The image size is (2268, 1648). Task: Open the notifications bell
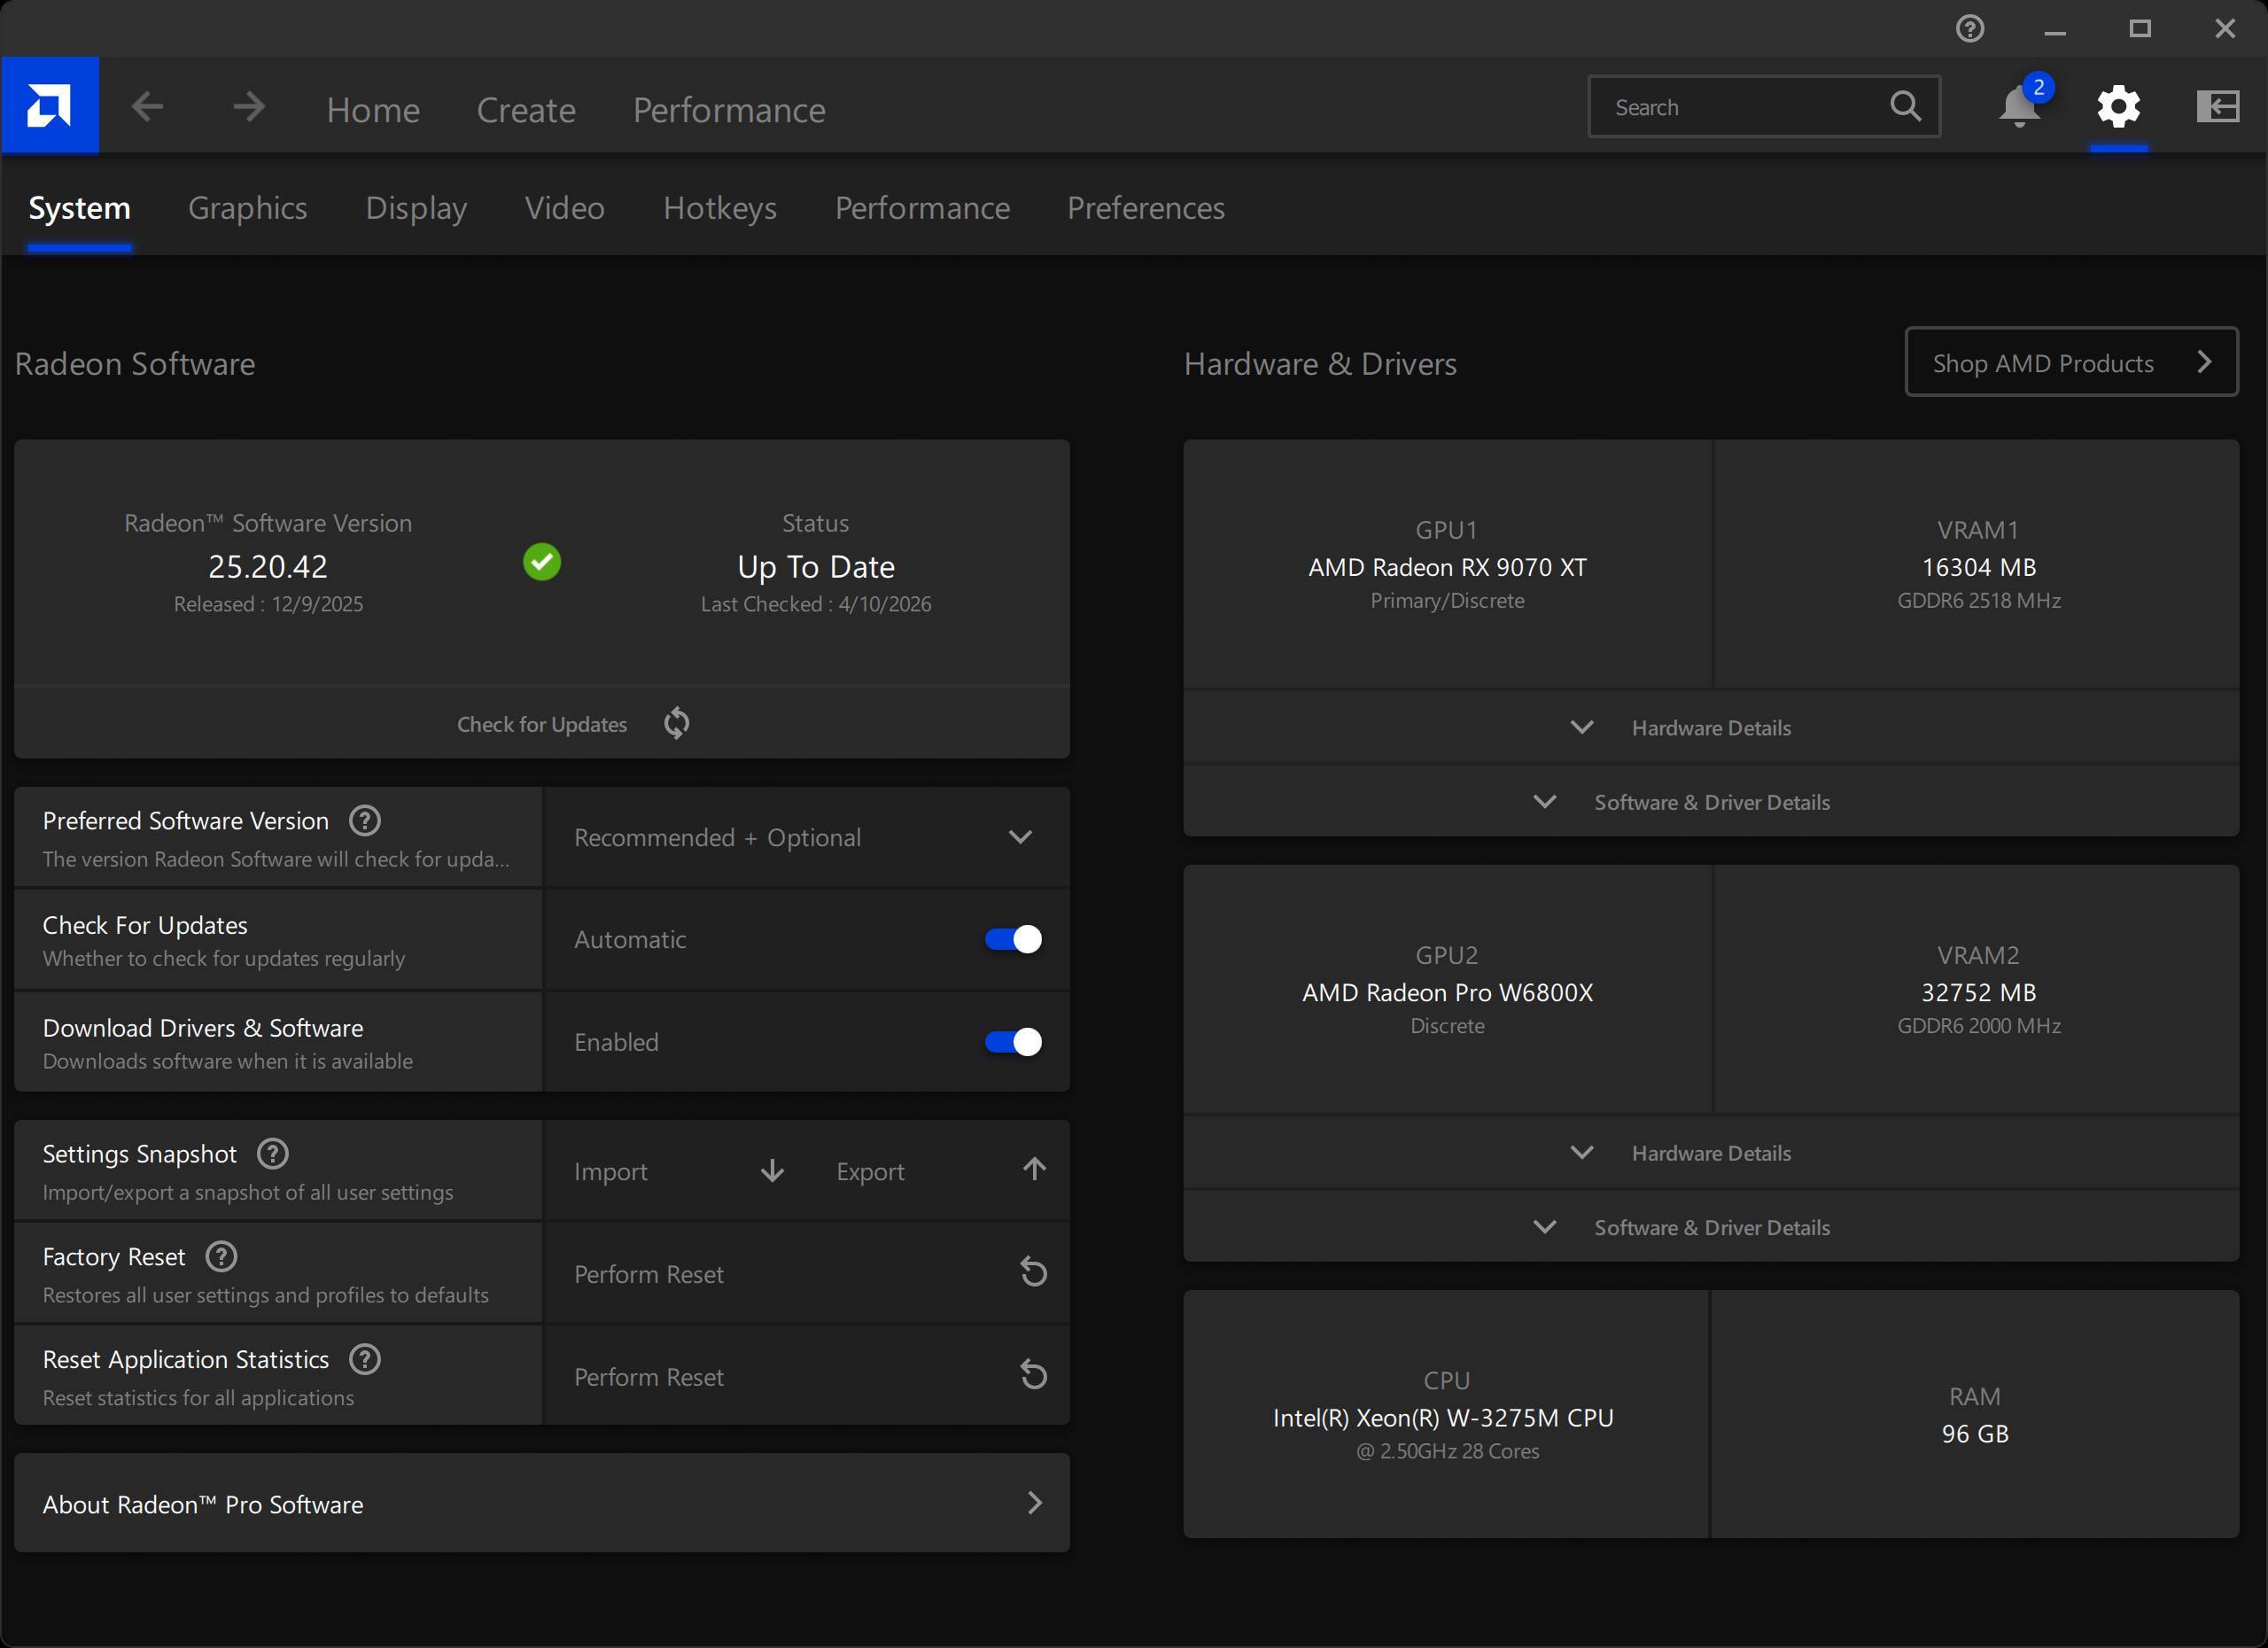click(x=2020, y=106)
